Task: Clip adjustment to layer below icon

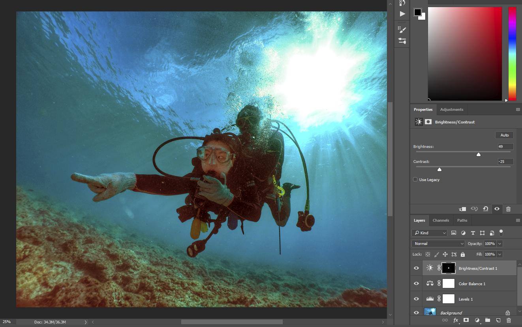Action: point(462,209)
